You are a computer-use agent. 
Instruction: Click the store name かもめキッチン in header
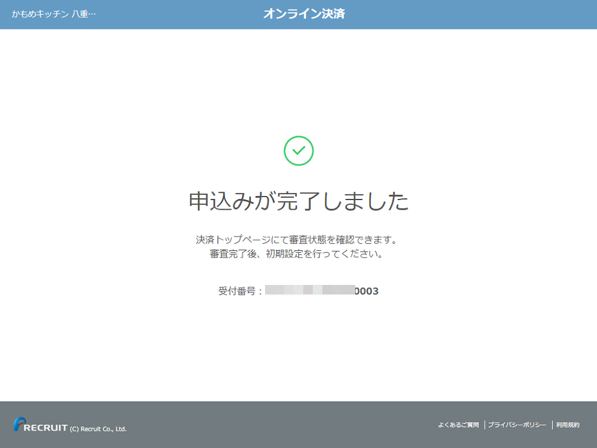(41, 14)
